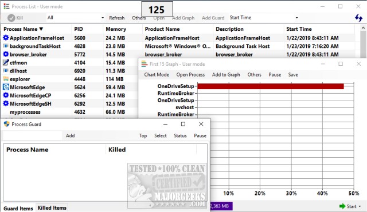Switch to the Guard Items tab
Viewport: 367px width, 212px height.
click(18, 209)
